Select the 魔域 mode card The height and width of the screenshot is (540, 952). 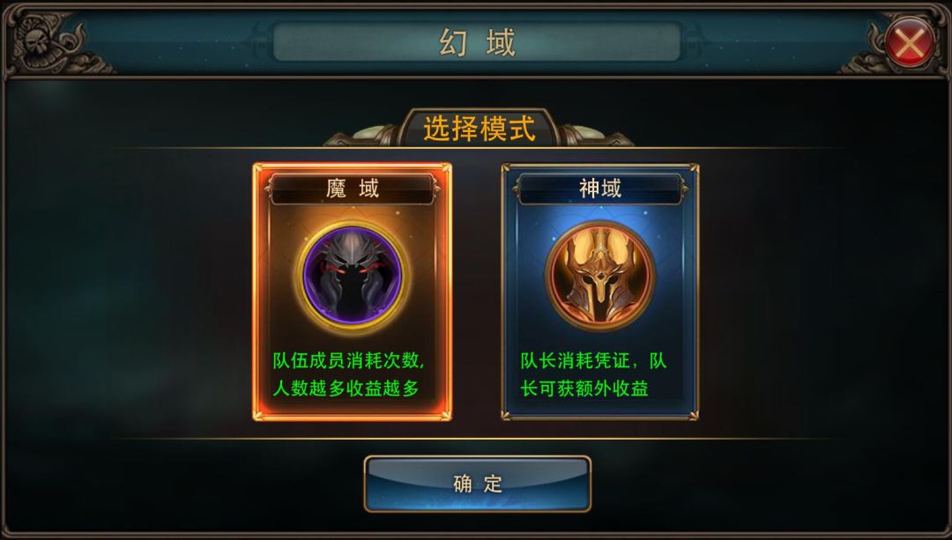352,292
